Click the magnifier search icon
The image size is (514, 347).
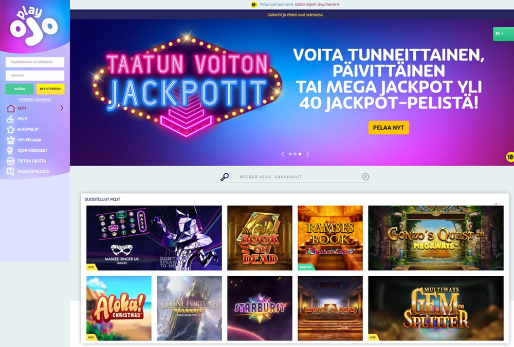pyautogui.click(x=225, y=177)
